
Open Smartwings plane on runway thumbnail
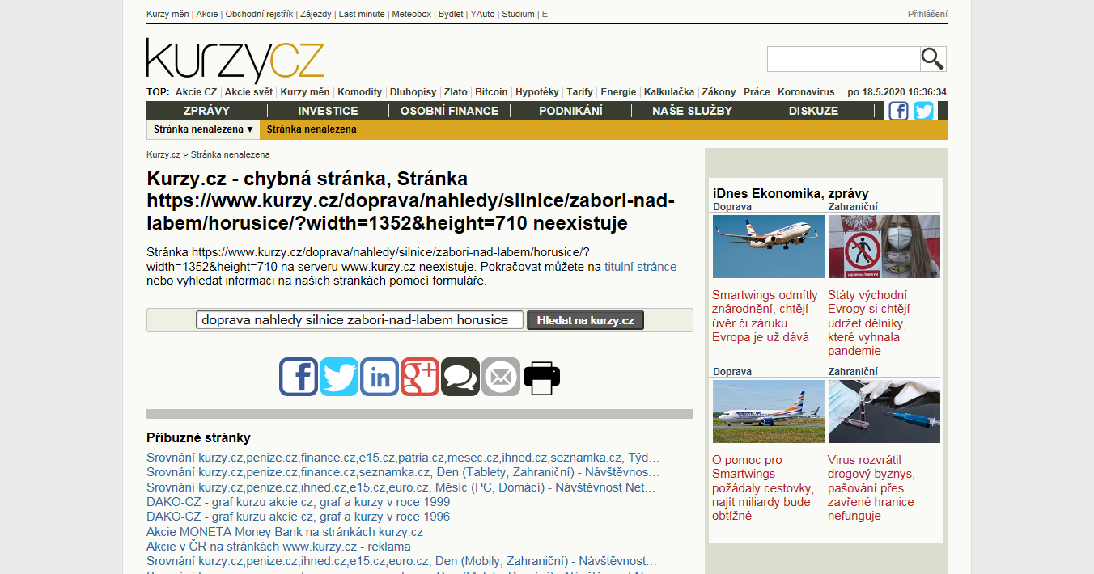click(x=769, y=412)
